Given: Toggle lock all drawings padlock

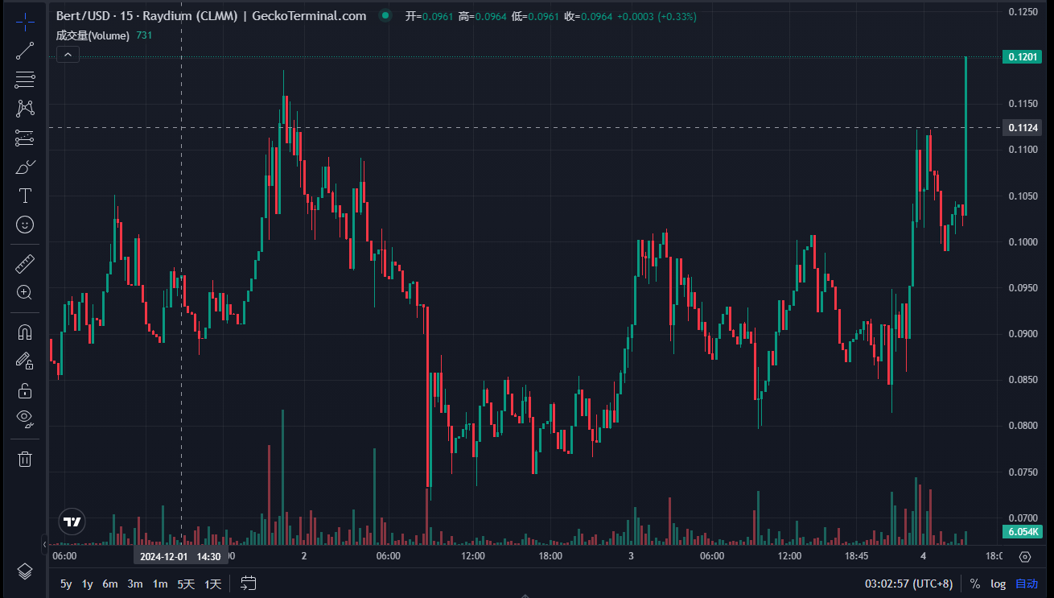Looking at the screenshot, I should pos(25,391).
